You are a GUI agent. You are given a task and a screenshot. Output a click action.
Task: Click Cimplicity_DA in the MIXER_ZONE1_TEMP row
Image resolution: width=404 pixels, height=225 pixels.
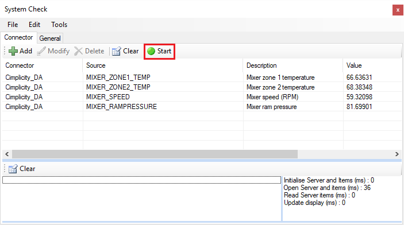point(24,77)
